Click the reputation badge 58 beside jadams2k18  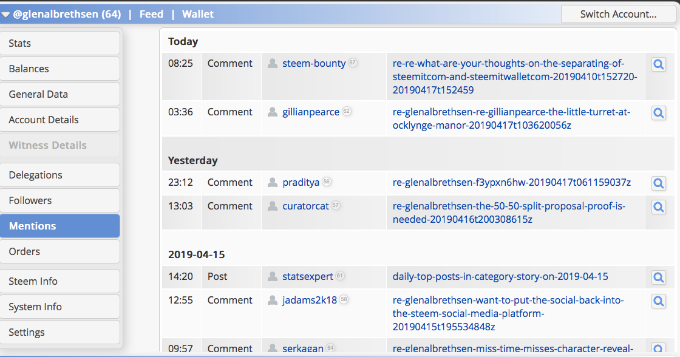pyautogui.click(x=344, y=299)
